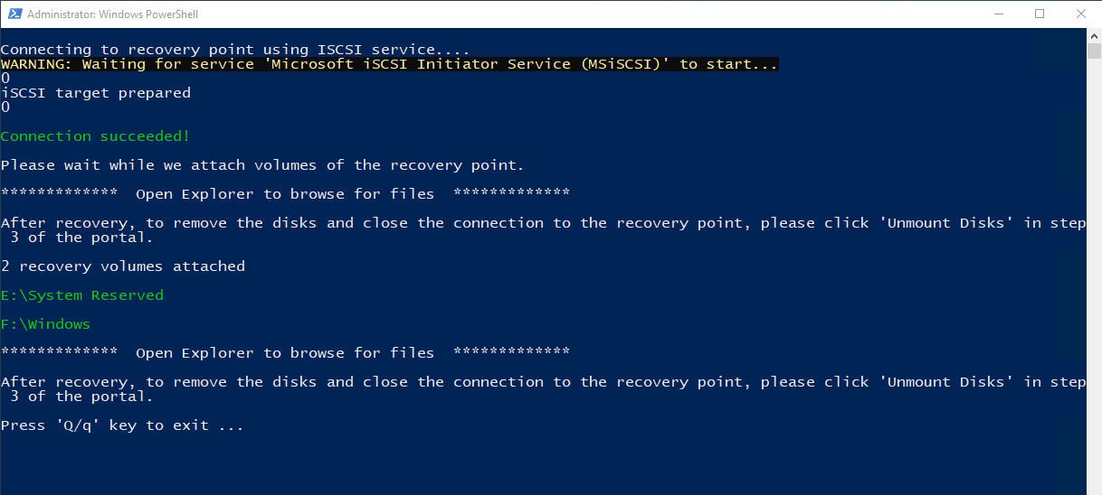Click the 'Administrator: Windows PowerShell' title text
Screen dimensions: 1102x495
[113, 14]
